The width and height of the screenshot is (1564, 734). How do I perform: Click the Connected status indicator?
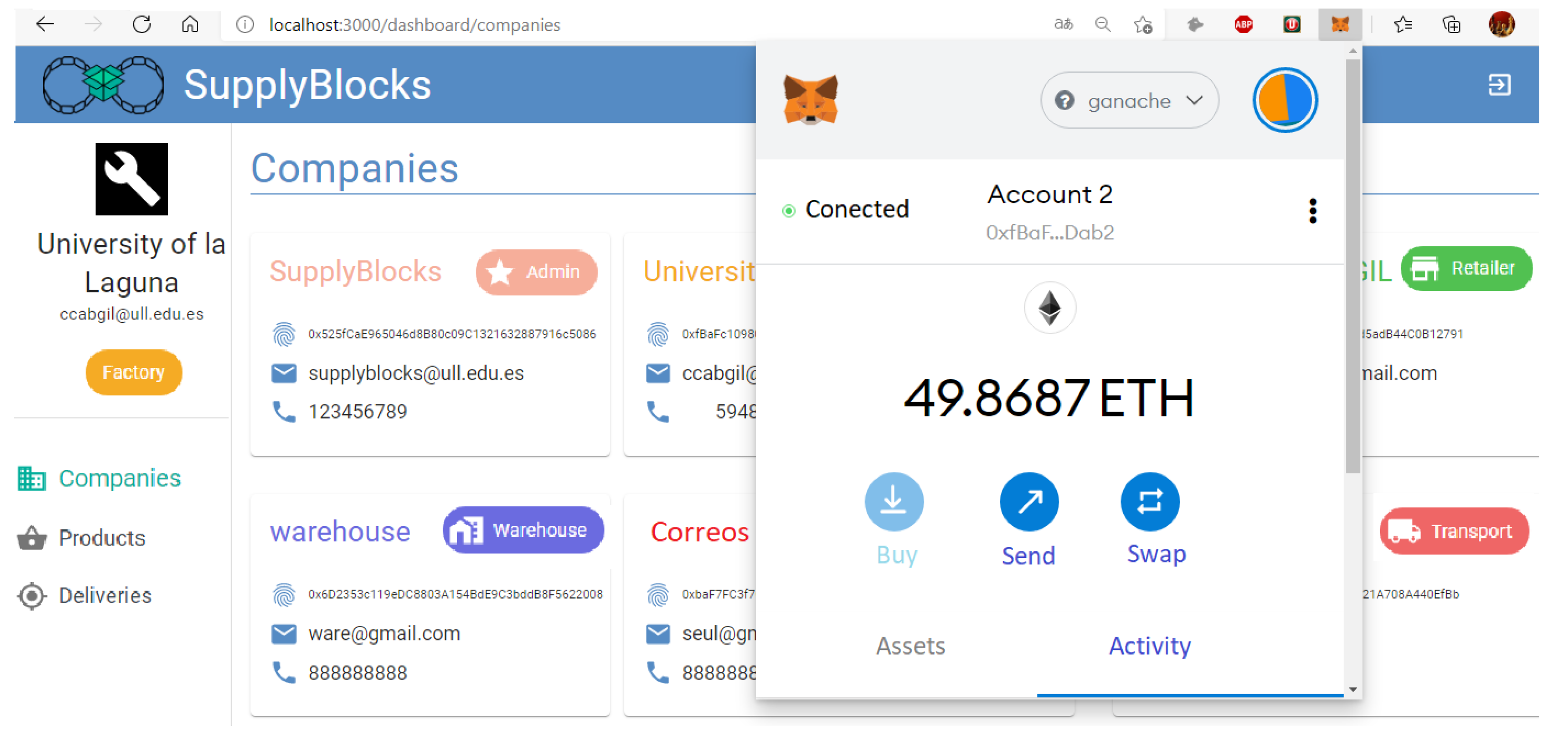(846, 210)
